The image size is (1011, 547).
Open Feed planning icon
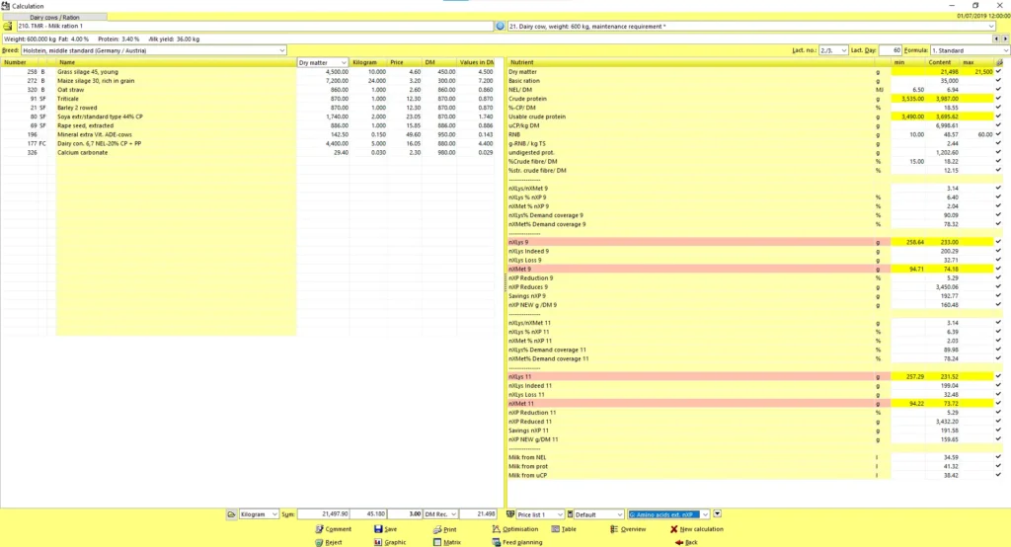(x=496, y=542)
